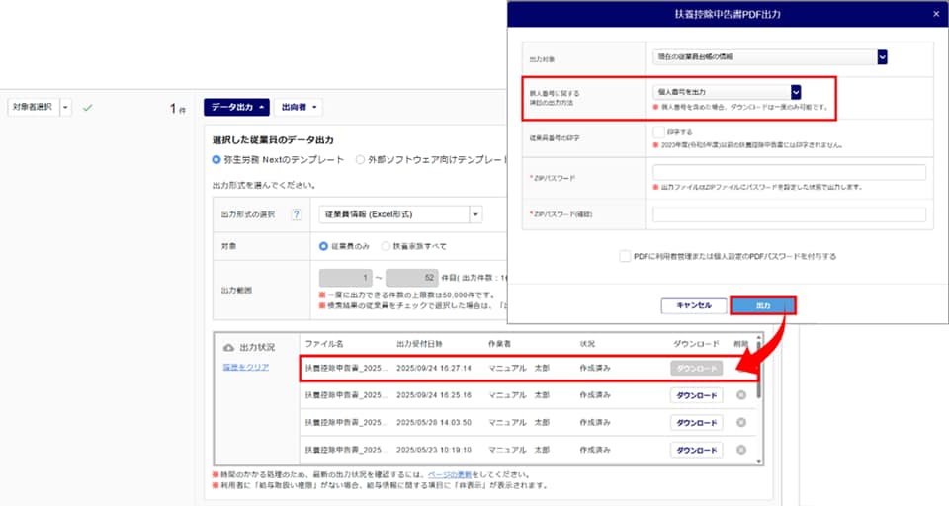Open the 出向者 menu

click(x=298, y=107)
